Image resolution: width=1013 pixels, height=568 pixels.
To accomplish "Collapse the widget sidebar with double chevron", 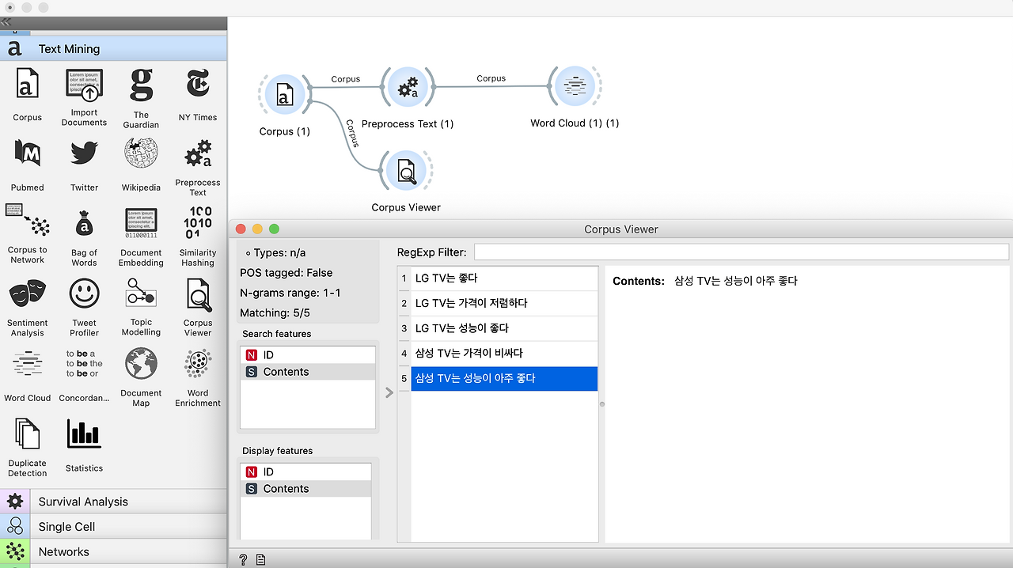I will (6, 22).
